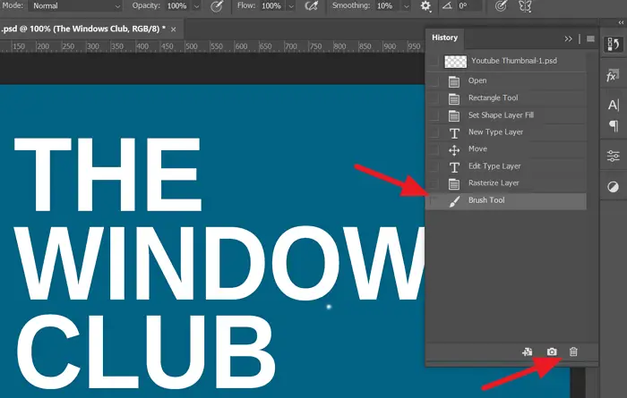This screenshot has width=627, height=398.
Task: Click the angle 0° value field
Action: 469,6
